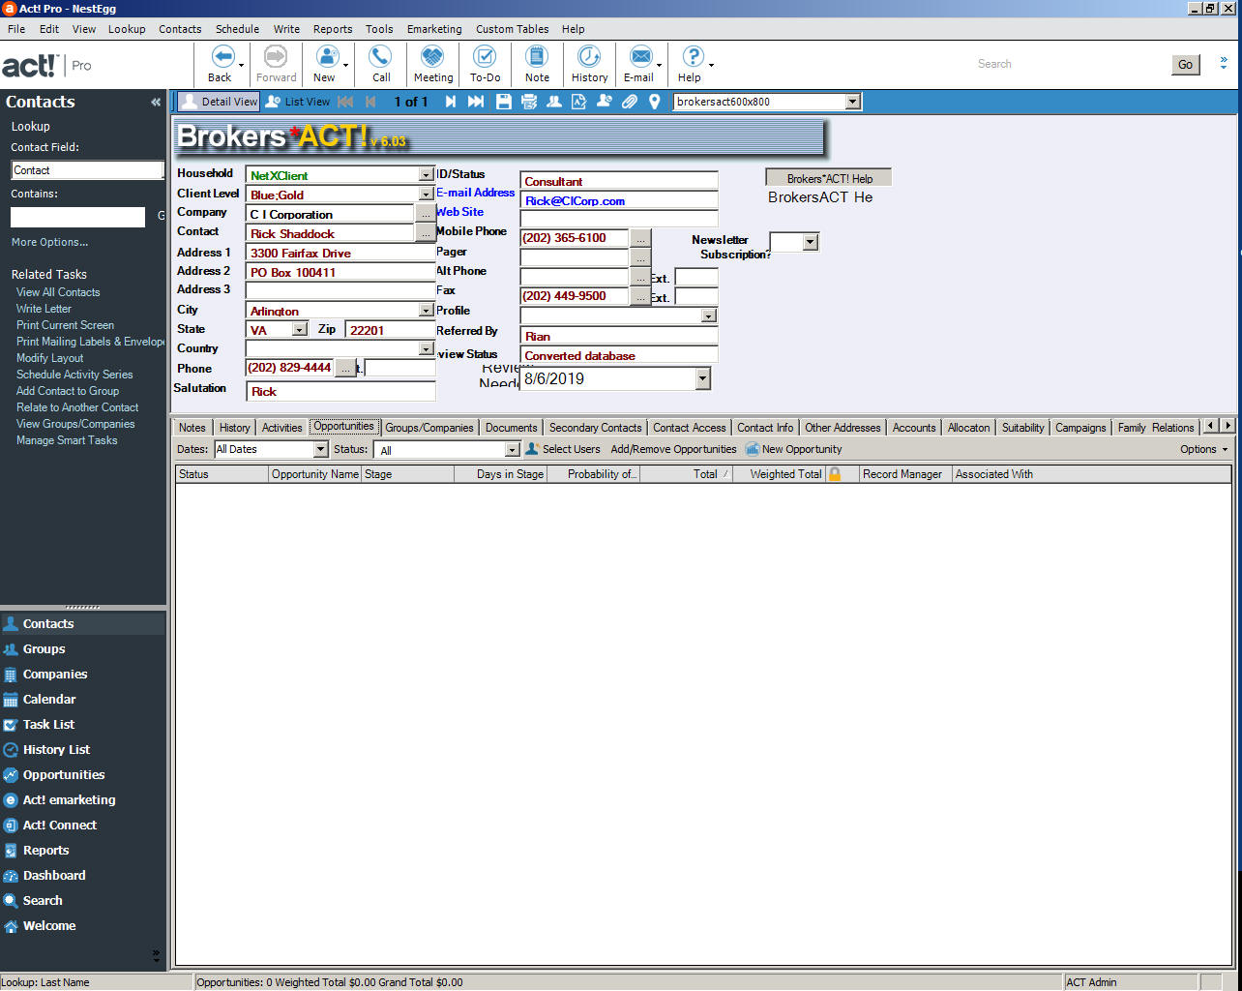Switch to Detail View
1242x991 pixels.
pyautogui.click(x=219, y=102)
